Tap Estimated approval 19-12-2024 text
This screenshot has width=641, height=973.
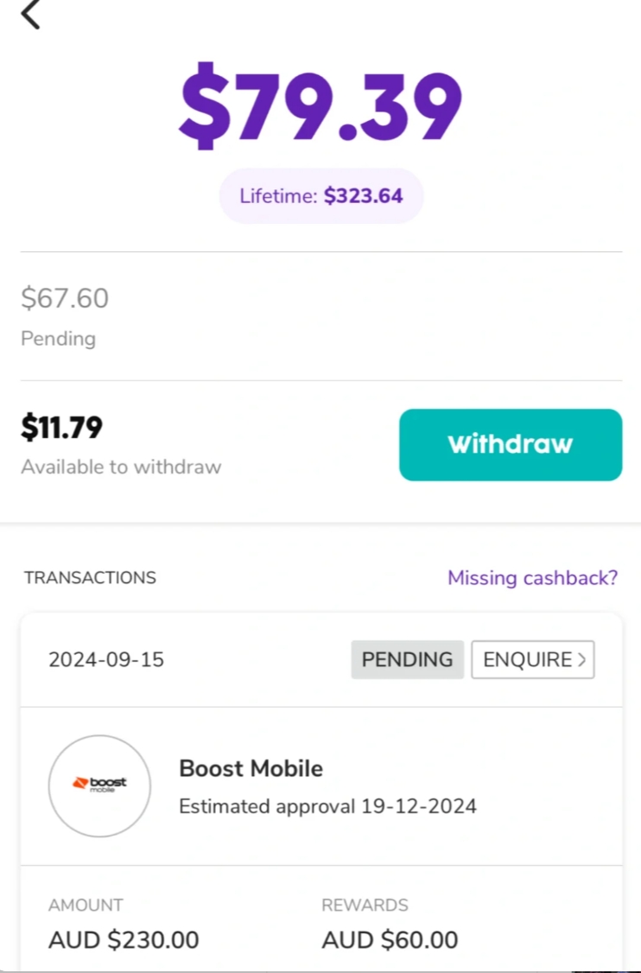point(327,806)
